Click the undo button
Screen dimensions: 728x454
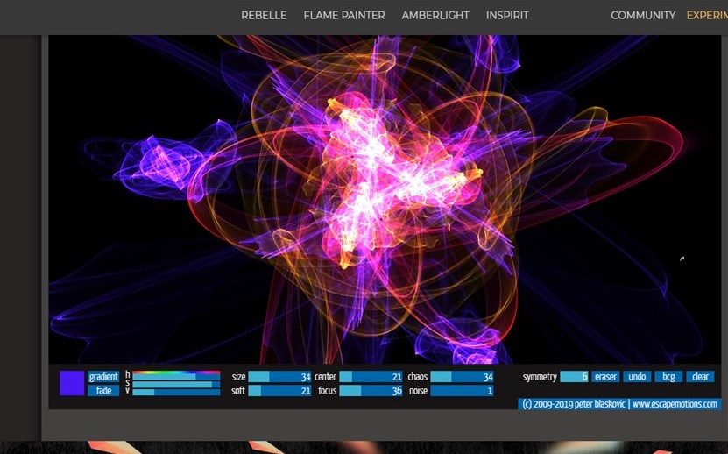click(637, 377)
